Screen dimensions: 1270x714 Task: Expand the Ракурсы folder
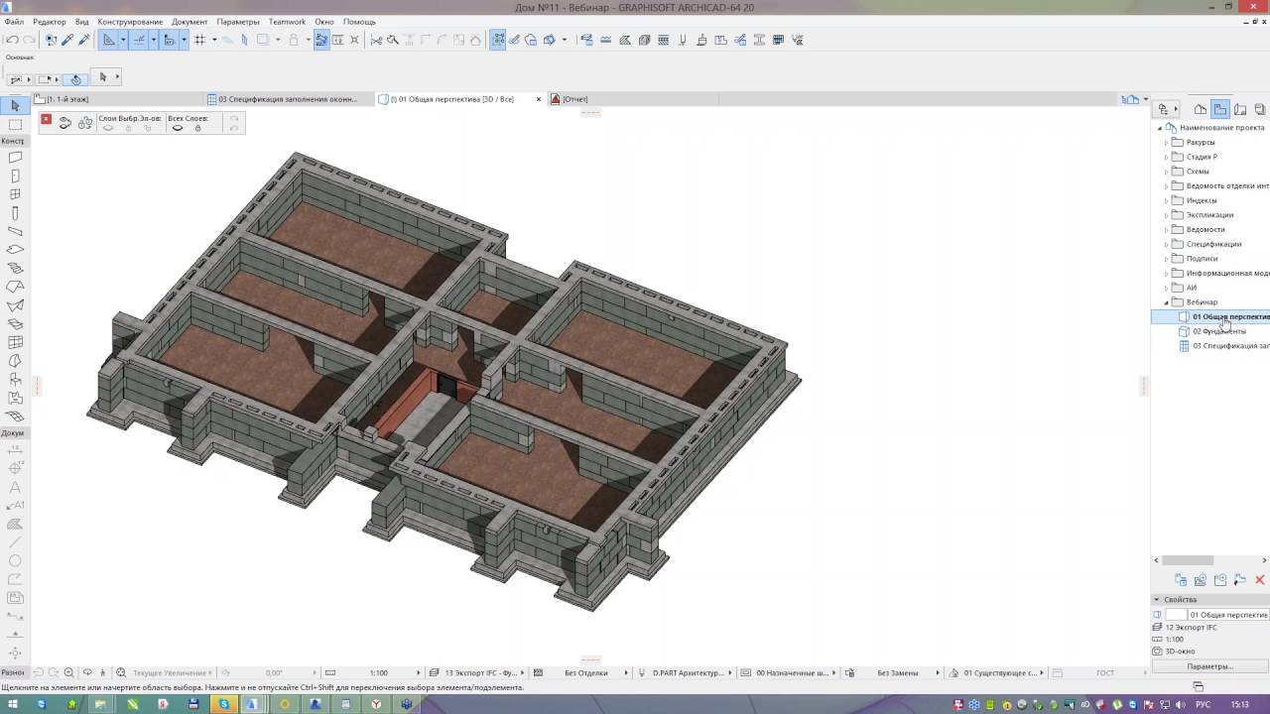click(x=1167, y=143)
